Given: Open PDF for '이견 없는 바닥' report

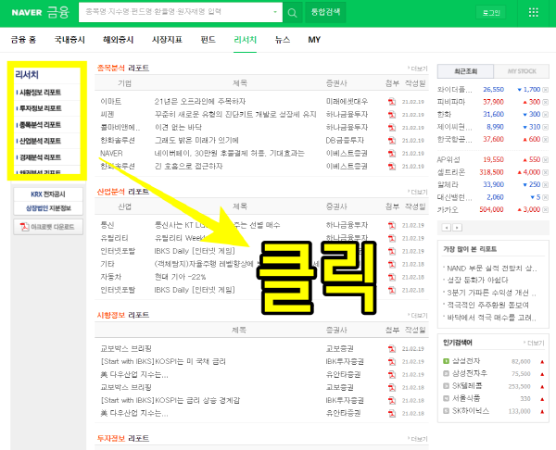Looking at the screenshot, I should (391, 128).
